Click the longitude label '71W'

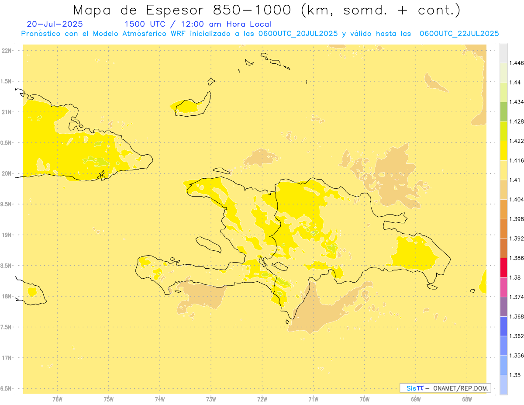point(313,399)
